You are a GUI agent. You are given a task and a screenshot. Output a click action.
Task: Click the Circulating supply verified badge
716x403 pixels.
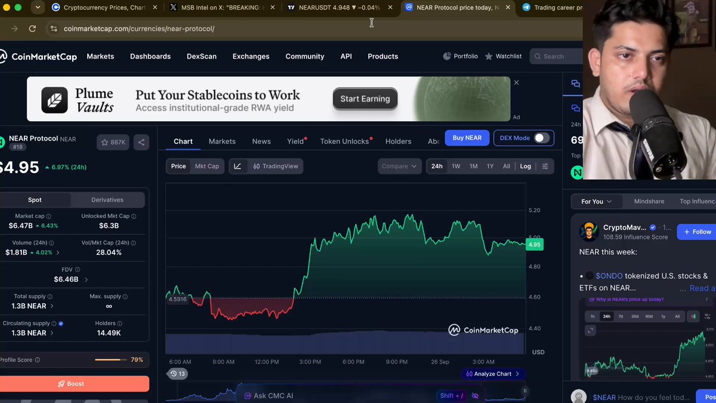(x=61, y=324)
